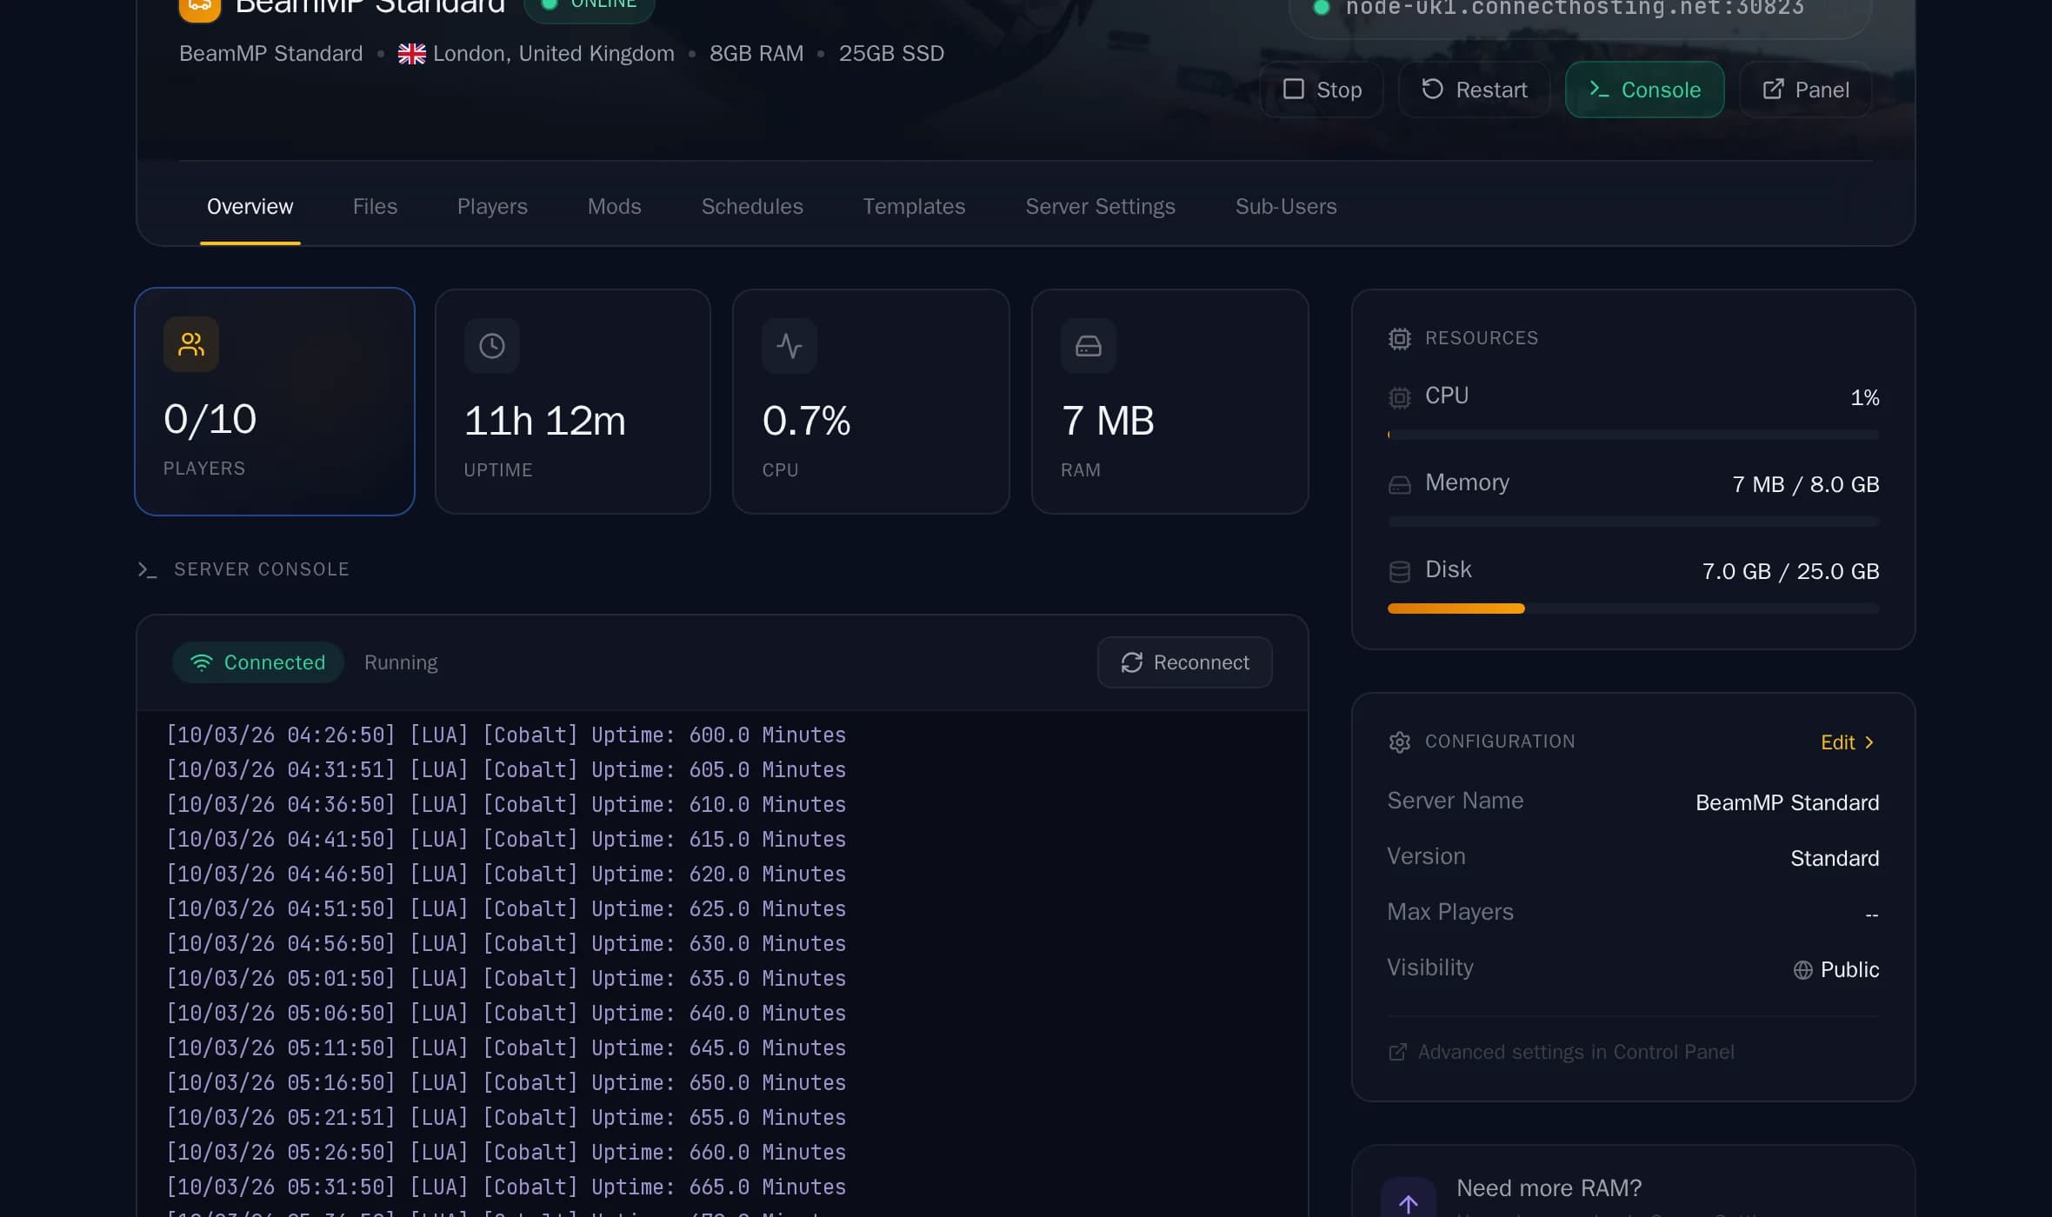Switch to the Server Settings tab
The image size is (2052, 1217).
(x=1100, y=206)
